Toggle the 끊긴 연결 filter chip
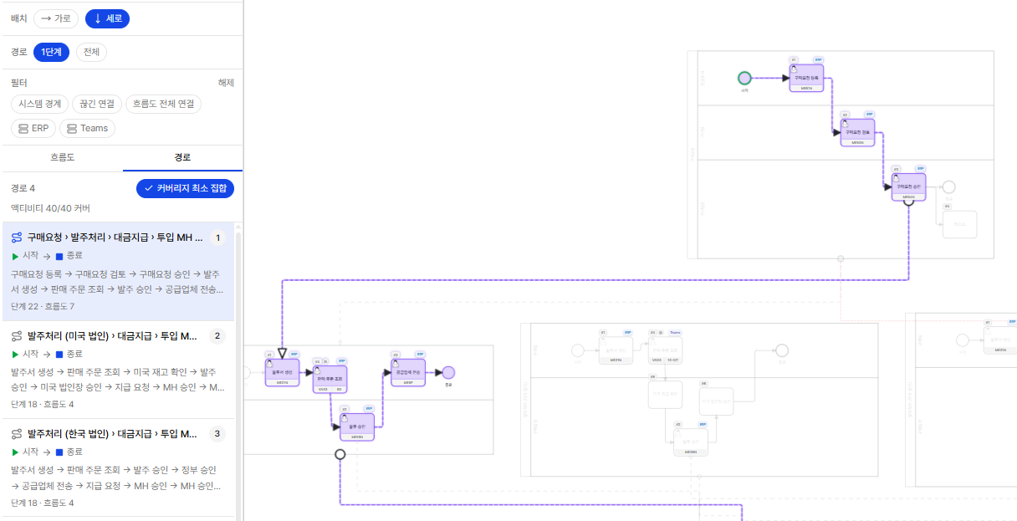1017x521 pixels. pyautogui.click(x=97, y=105)
